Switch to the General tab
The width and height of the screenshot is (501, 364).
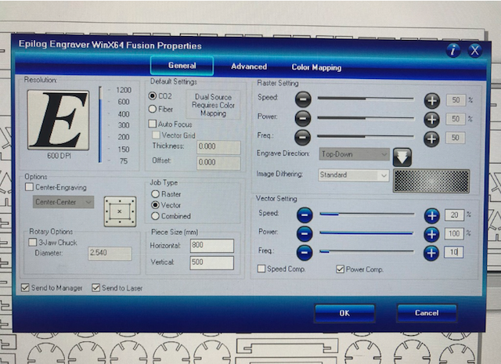pos(182,66)
